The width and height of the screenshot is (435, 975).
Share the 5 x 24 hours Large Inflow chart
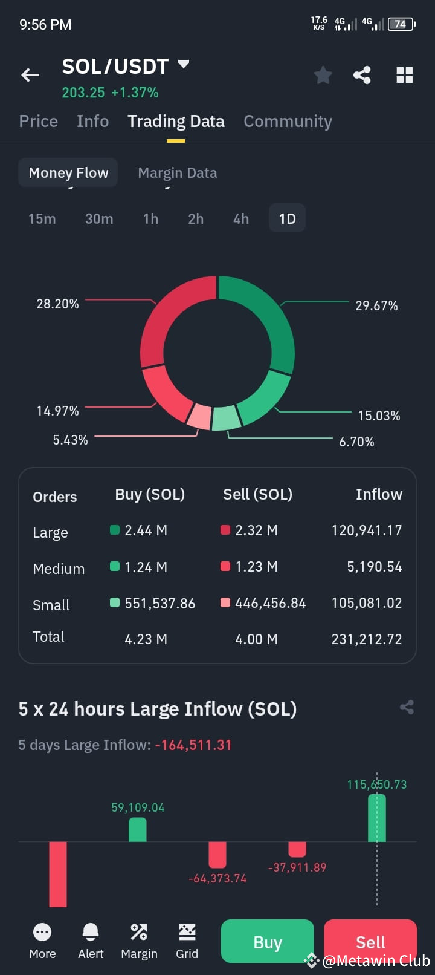(407, 707)
